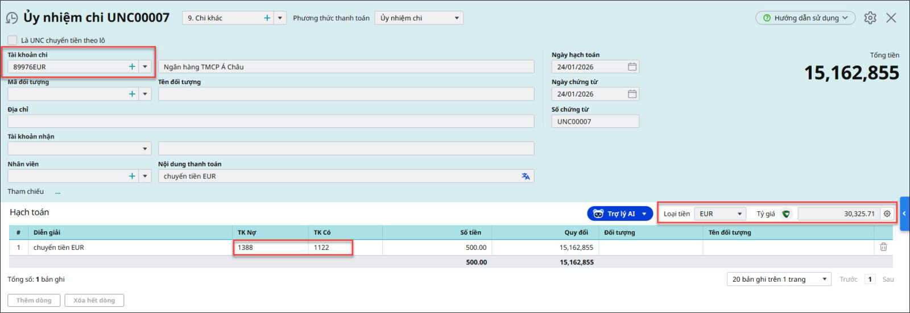Click the history clock icon beside title
The height and width of the screenshot is (313, 910).
tap(12, 18)
